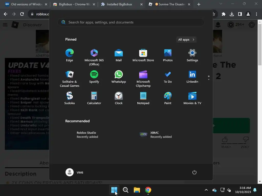Launch Microsoft 365 (Office)
This screenshot has height=196, width=262.
click(x=94, y=57)
